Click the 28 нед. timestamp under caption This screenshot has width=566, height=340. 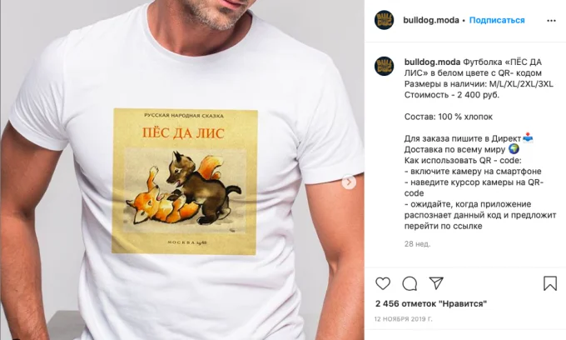coord(417,244)
